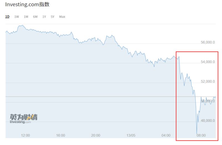Click the lowest dip point on the chart line

[x=196, y=134]
